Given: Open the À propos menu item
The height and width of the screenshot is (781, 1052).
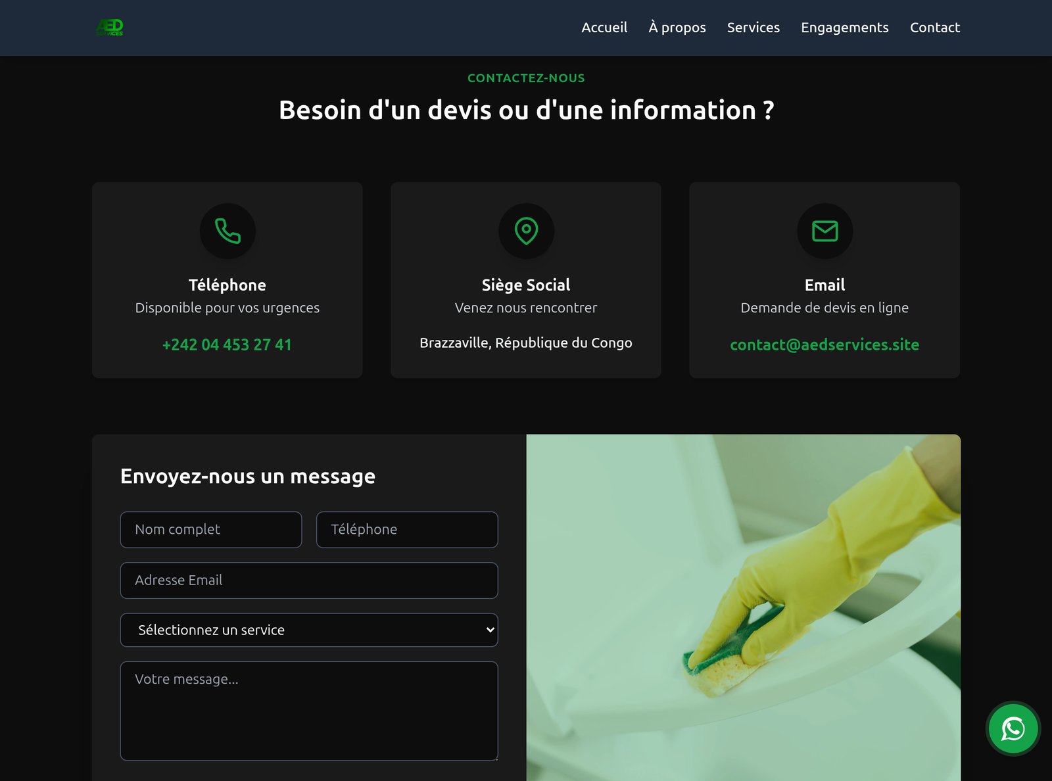Looking at the screenshot, I should tap(677, 28).
